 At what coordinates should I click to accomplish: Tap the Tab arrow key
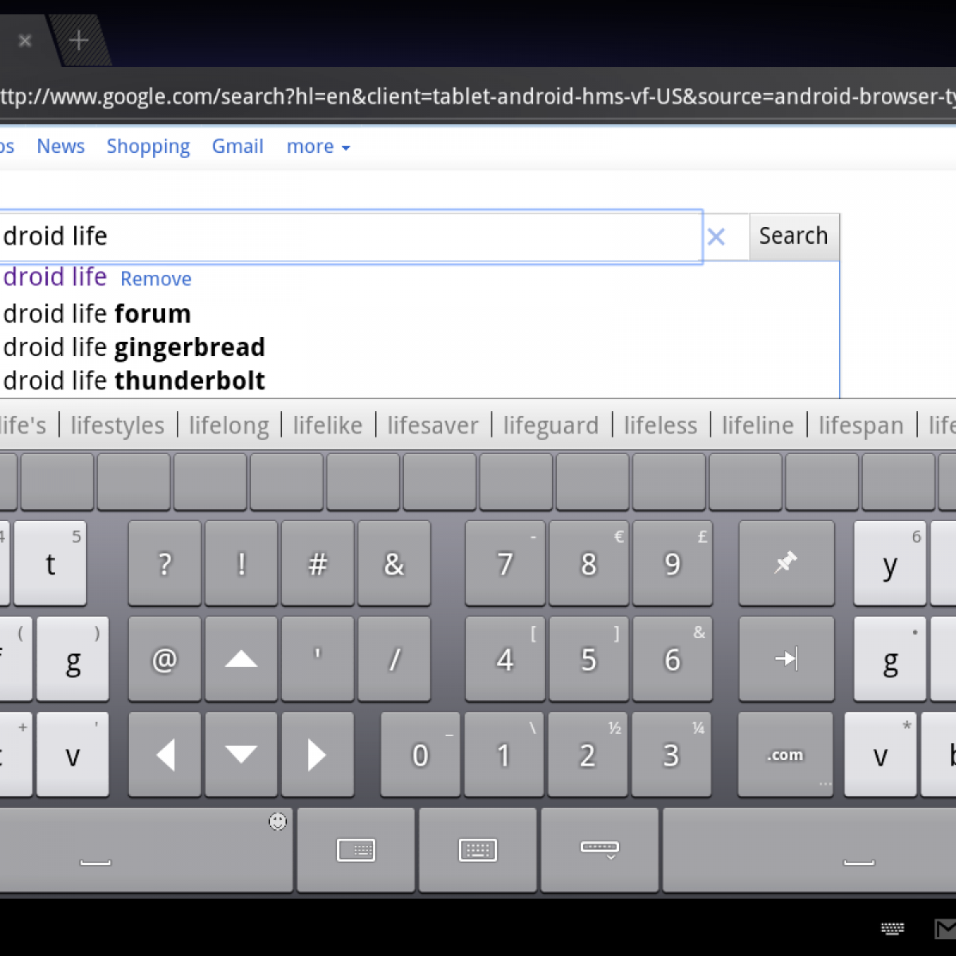pos(786,659)
